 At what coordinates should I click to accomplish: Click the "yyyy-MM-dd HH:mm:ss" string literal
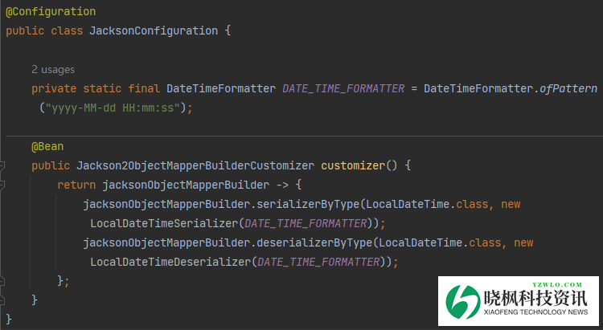[116, 107]
